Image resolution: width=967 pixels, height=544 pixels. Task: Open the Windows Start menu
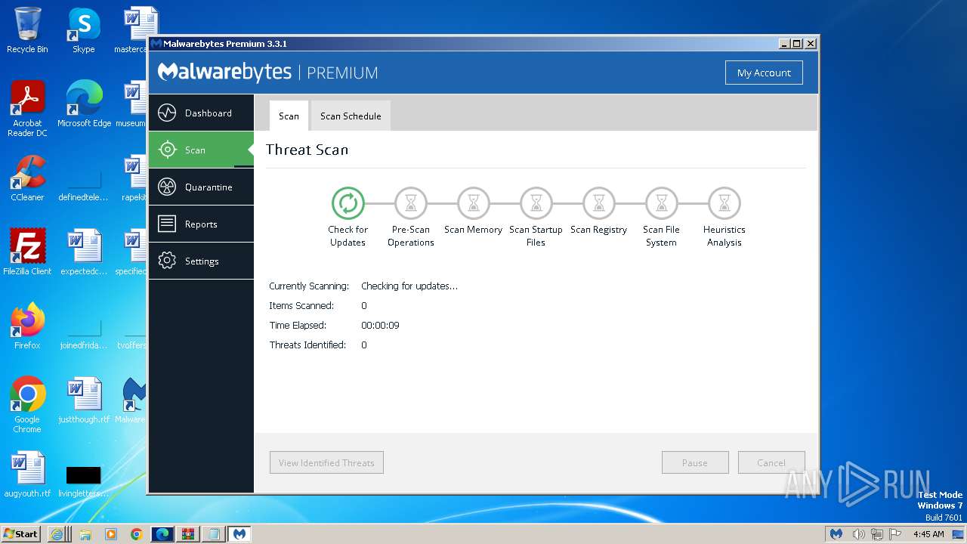pos(20,533)
